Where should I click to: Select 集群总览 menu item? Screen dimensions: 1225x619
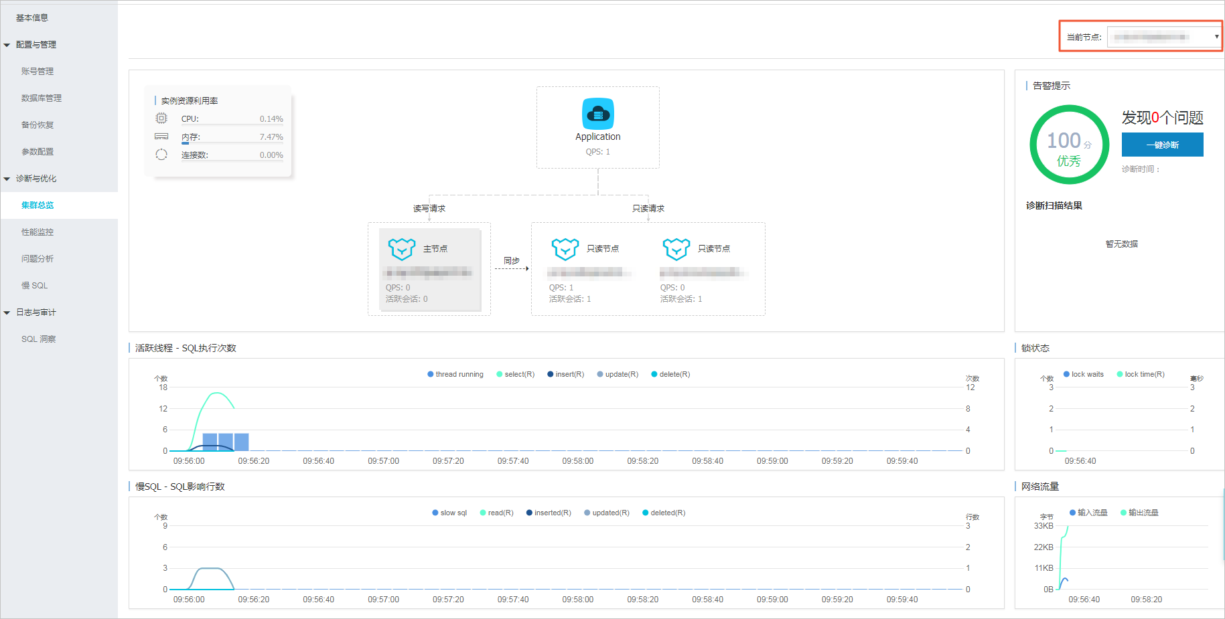click(x=59, y=205)
